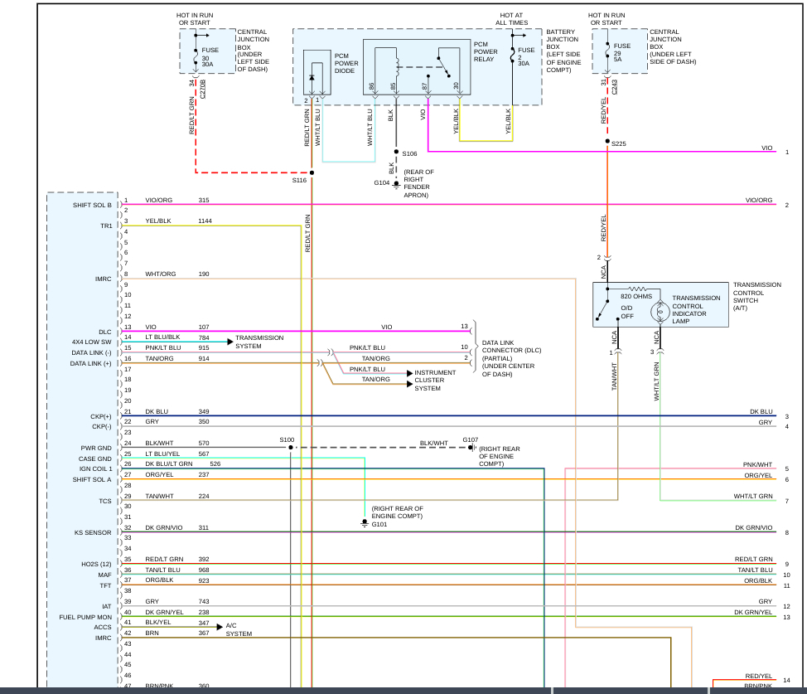Click circuit number 1144
Screen dimensions: 807x694
[x=205, y=221]
